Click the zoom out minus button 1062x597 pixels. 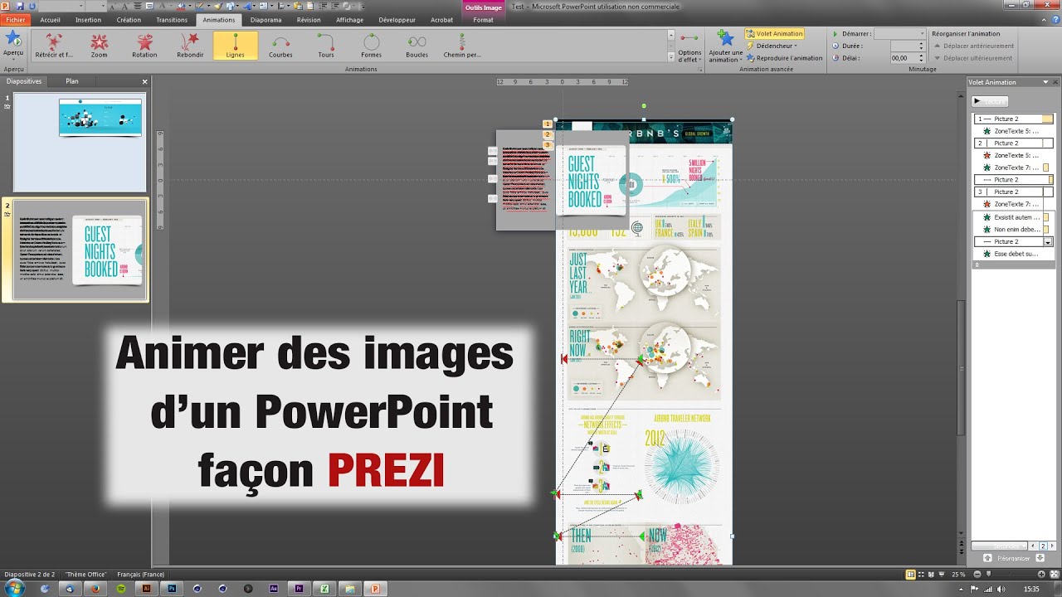pyautogui.click(x=977, y=574)
